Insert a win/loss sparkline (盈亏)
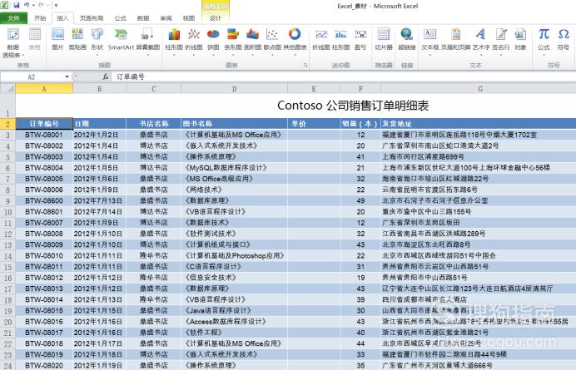The width and height of the screenshot is (576, 370). 360,39
